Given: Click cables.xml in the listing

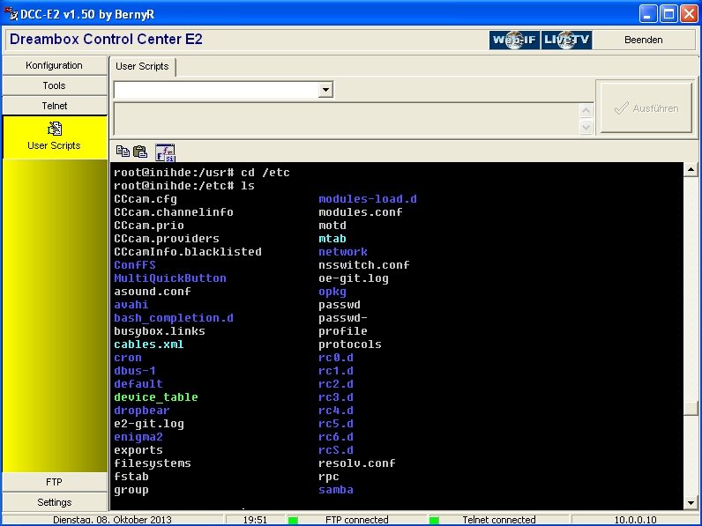Looking at the screenshot, I should point(149,344).
